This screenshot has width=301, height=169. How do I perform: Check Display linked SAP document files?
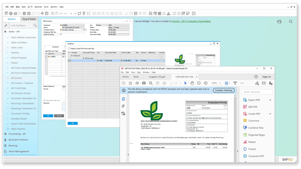click(69, 49)
